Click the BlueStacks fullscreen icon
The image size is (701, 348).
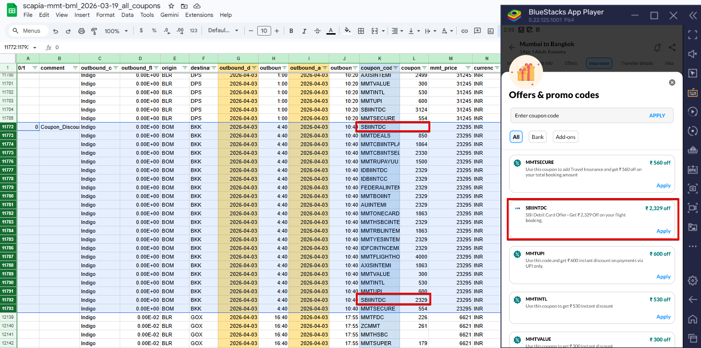(692, 35)
